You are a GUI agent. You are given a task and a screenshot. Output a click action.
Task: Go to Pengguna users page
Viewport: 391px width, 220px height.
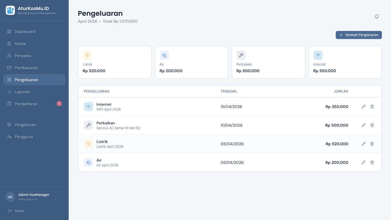pos(34,137)
